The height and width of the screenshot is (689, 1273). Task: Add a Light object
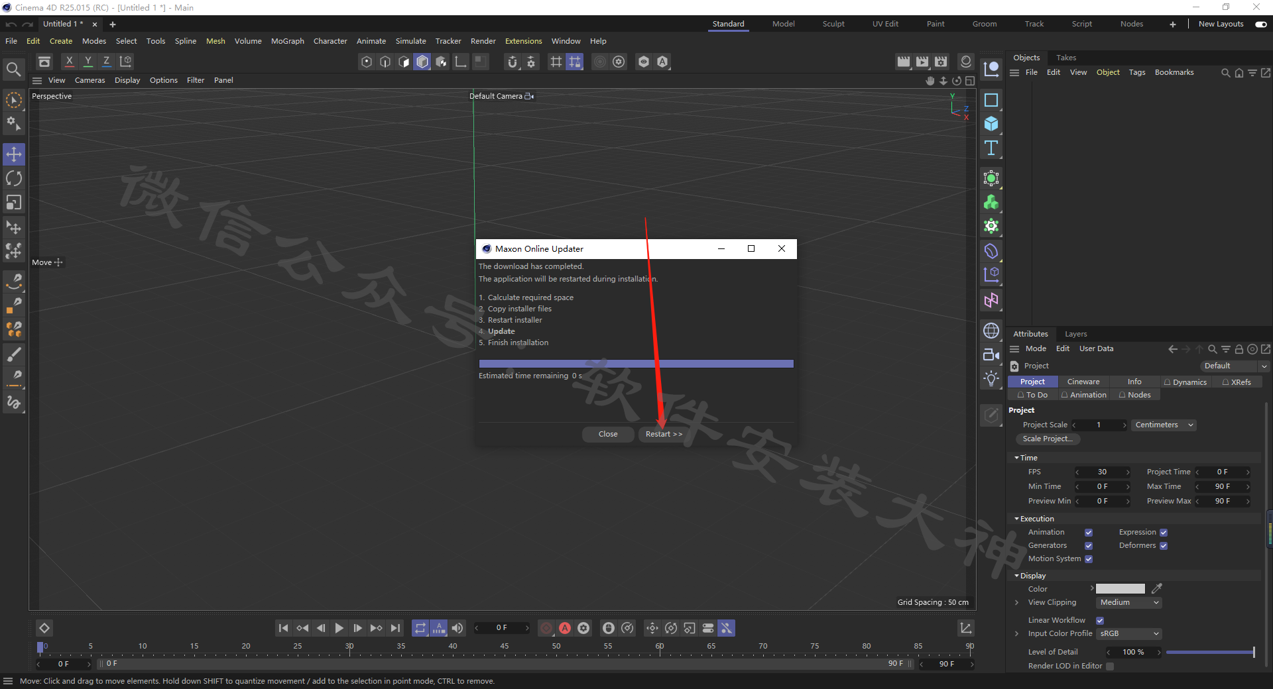click(991, 378)
